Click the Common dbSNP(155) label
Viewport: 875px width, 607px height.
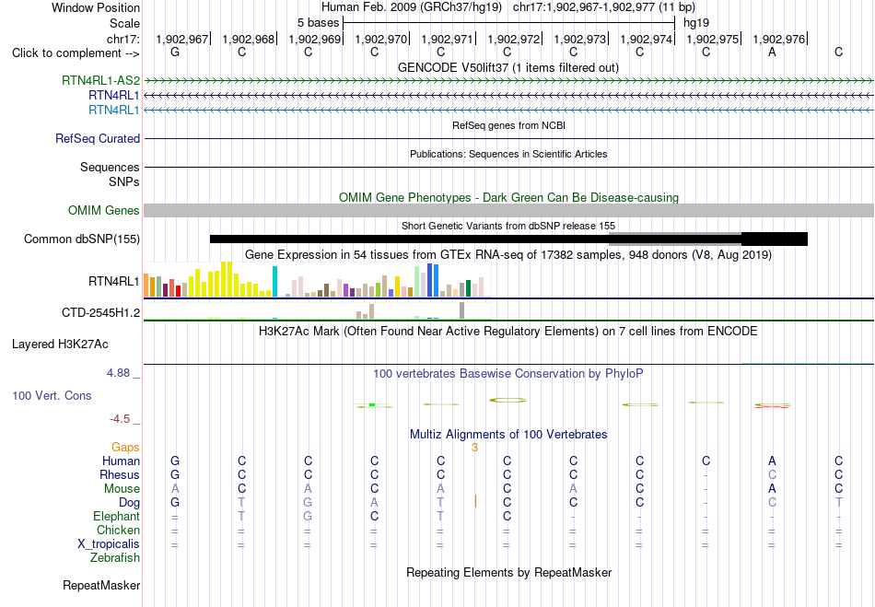[x=82, y=239]
